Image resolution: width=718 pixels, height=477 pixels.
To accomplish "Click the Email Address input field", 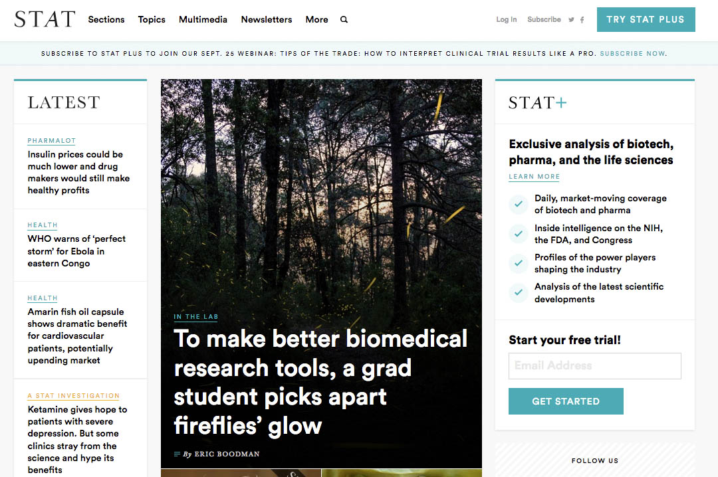I will click(x=595, y=366).
